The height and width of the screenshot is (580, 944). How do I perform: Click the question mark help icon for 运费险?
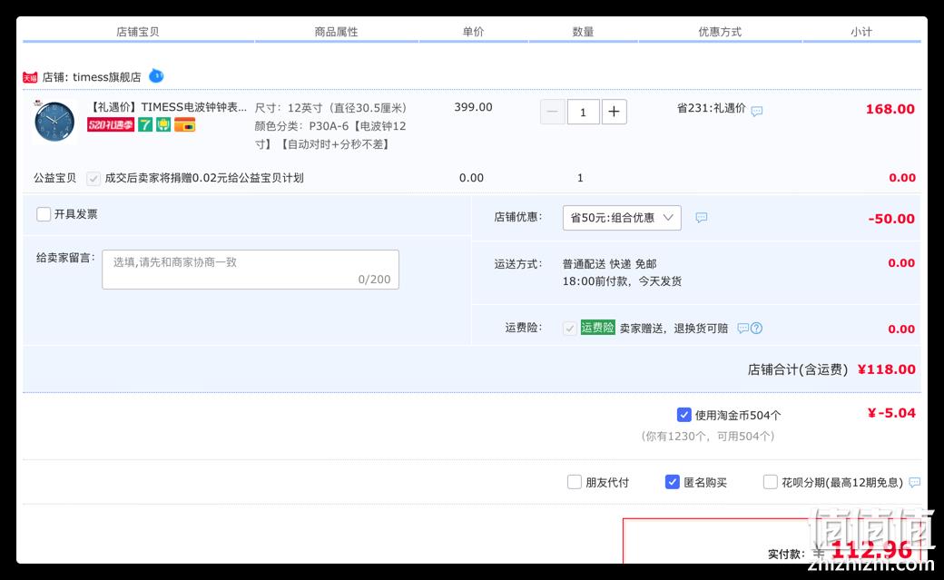pyautogui.click(x=757, y=329)
